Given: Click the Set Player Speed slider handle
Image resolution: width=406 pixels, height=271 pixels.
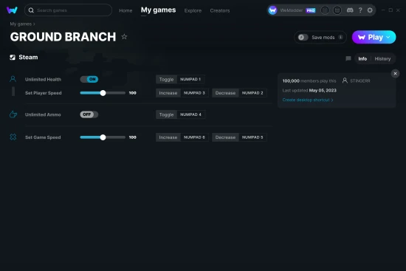Looking at the screenshot, I should click(x=103, y=93).
